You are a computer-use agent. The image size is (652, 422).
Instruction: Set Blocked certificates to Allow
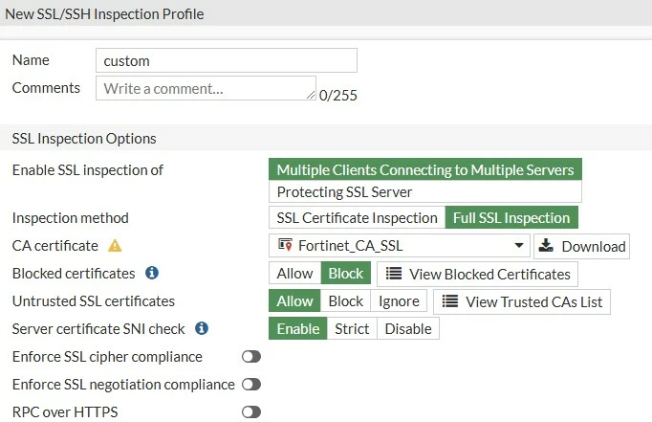click(294, 273)
